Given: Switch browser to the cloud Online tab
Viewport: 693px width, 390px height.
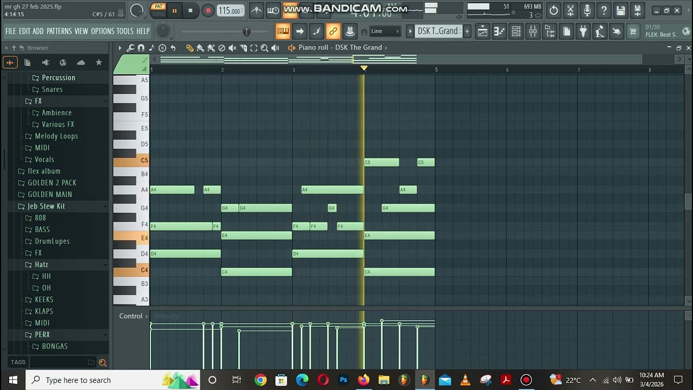Looking at the screenshot, I should [x=81, y=63].
